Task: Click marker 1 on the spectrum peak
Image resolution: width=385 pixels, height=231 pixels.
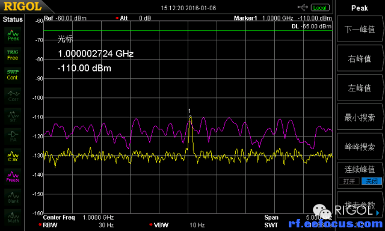Action: (190, 116)
